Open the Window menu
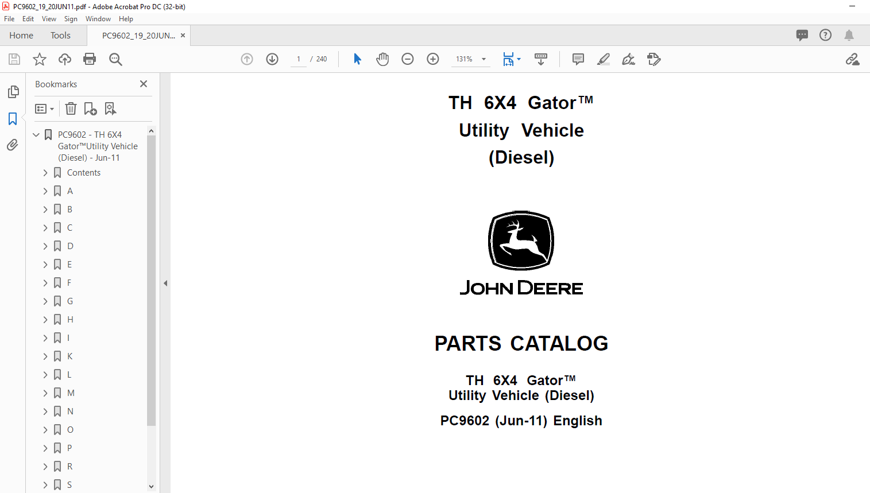 click(98, 19)
